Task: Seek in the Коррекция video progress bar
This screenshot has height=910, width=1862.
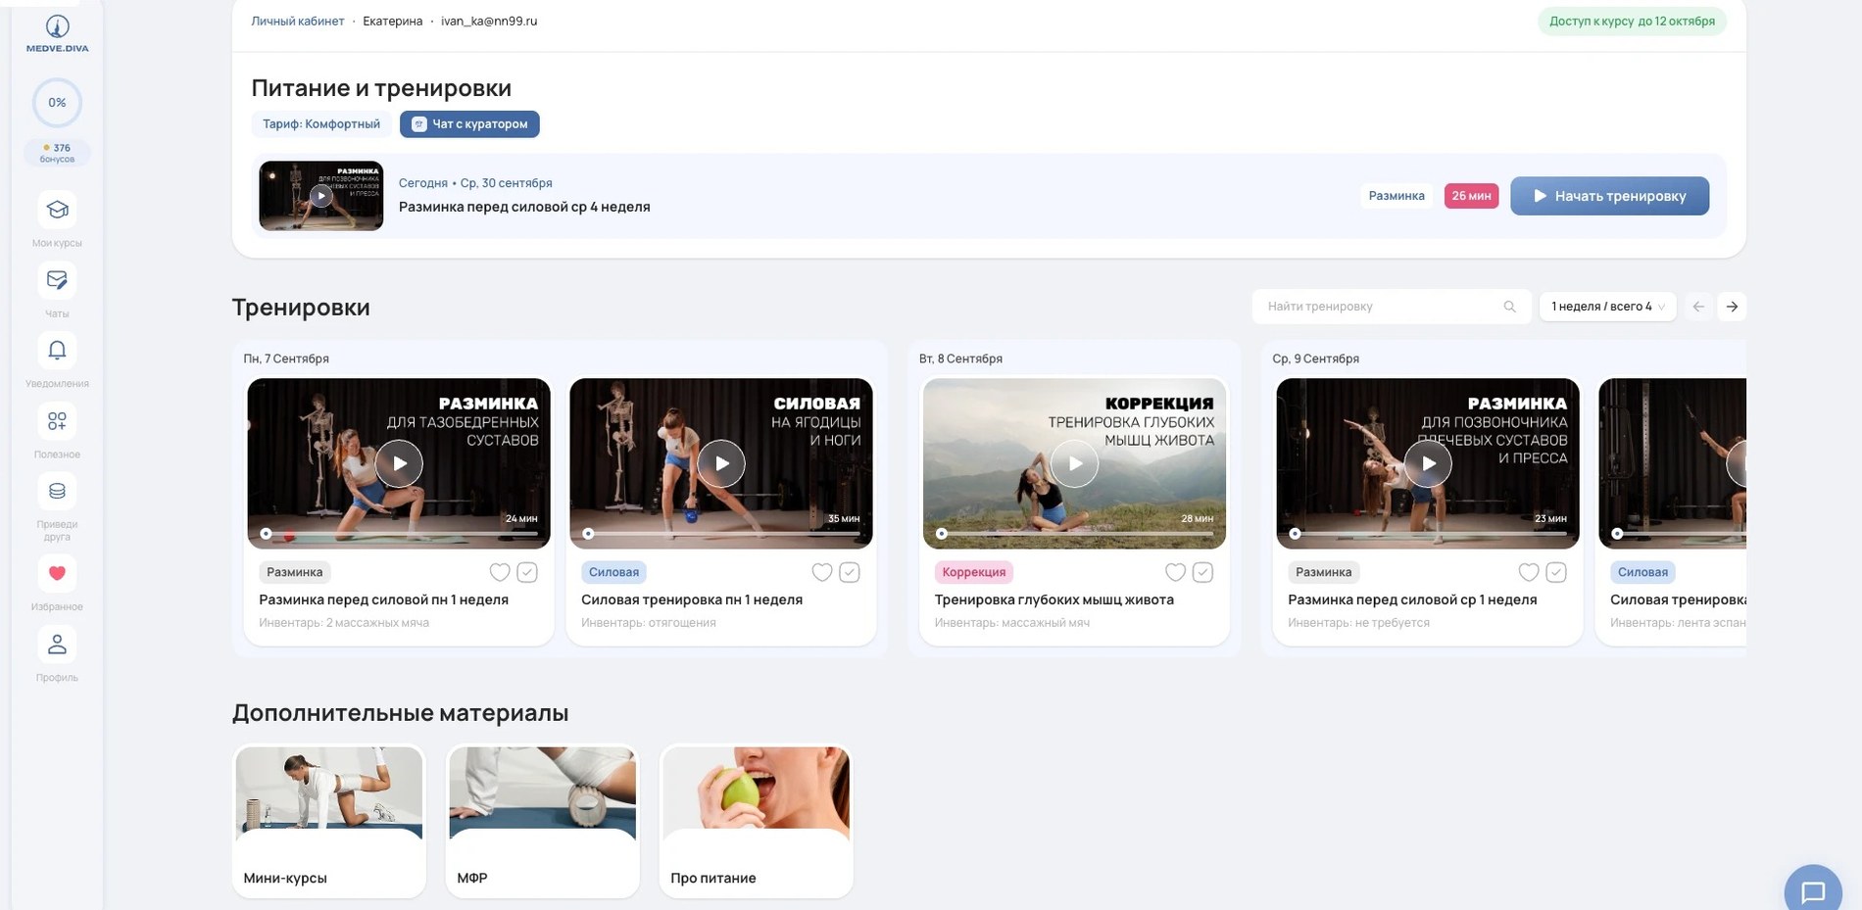Action: 1075,534
